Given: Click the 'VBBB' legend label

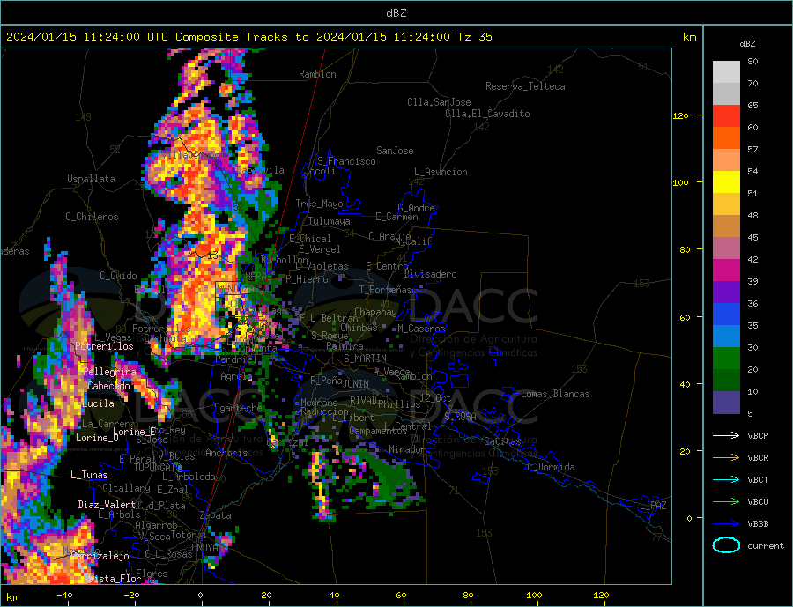Looking at the screenshot, I should pos(758,523).
